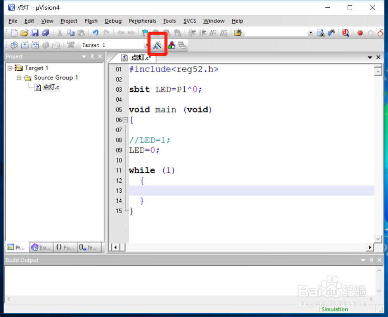Copy the selected text
Image resolution: width=388 pixels, height=317 pixels.
[71, 33]
